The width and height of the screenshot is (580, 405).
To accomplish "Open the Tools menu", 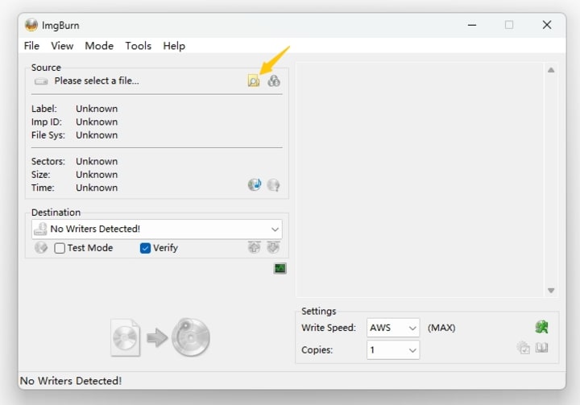I will (139, 46).
